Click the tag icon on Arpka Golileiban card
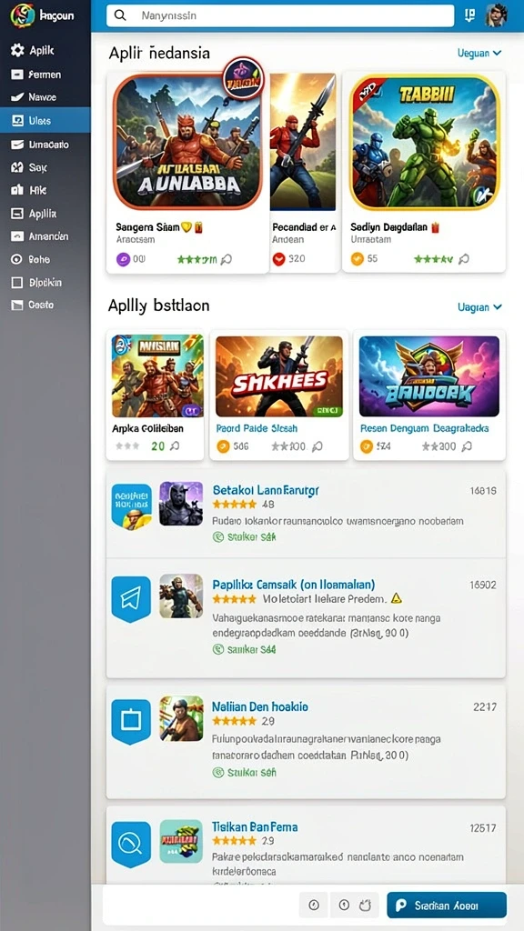524x931 pixels. click(174, 446)
